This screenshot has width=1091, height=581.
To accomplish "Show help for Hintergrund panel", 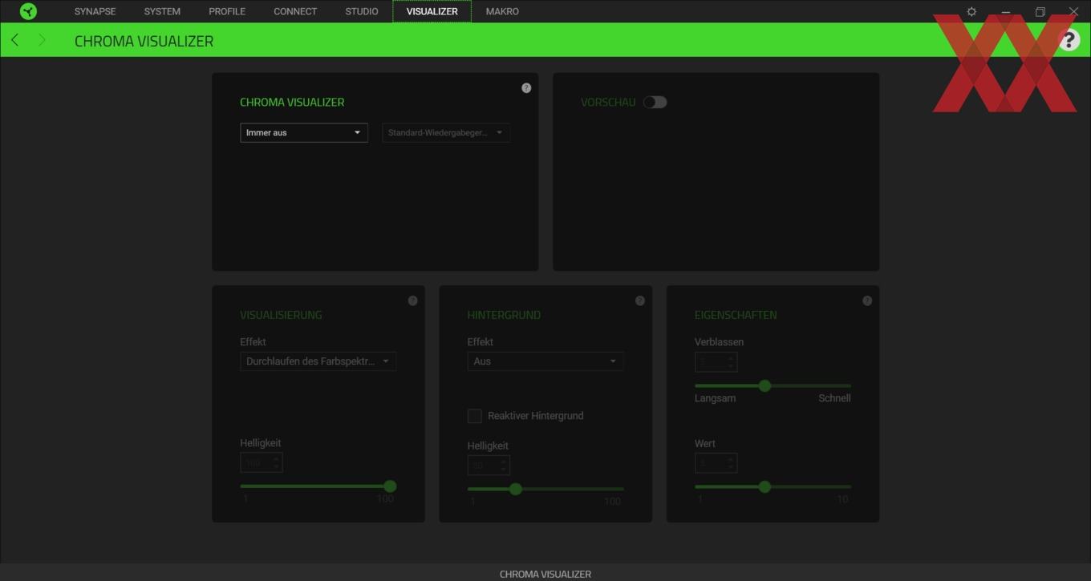I will (639, 301).
